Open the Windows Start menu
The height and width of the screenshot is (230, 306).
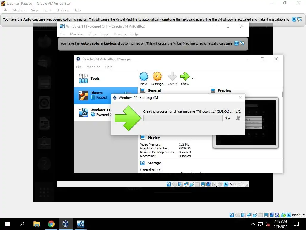pos(7,224)
